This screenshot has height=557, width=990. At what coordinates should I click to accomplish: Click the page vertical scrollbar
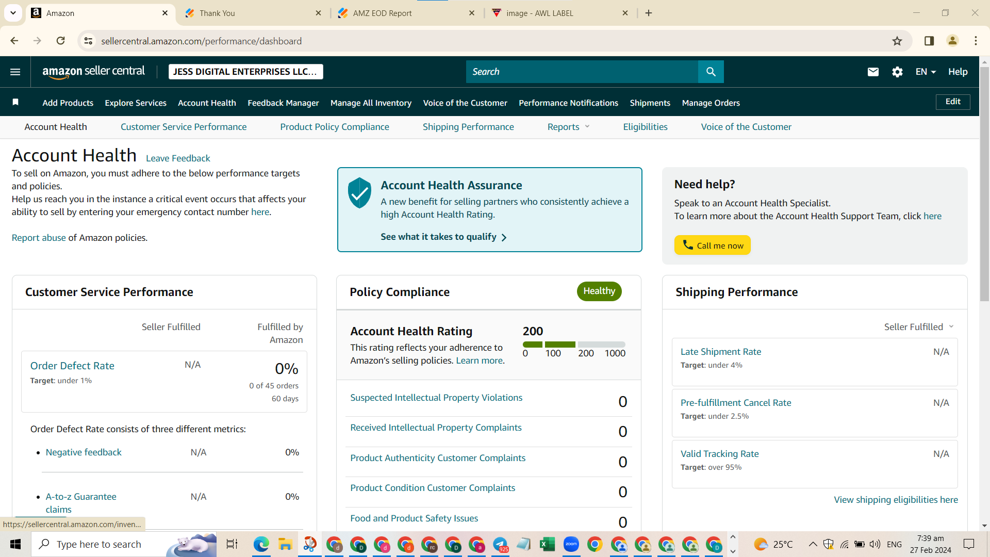[x=984, y=184]
